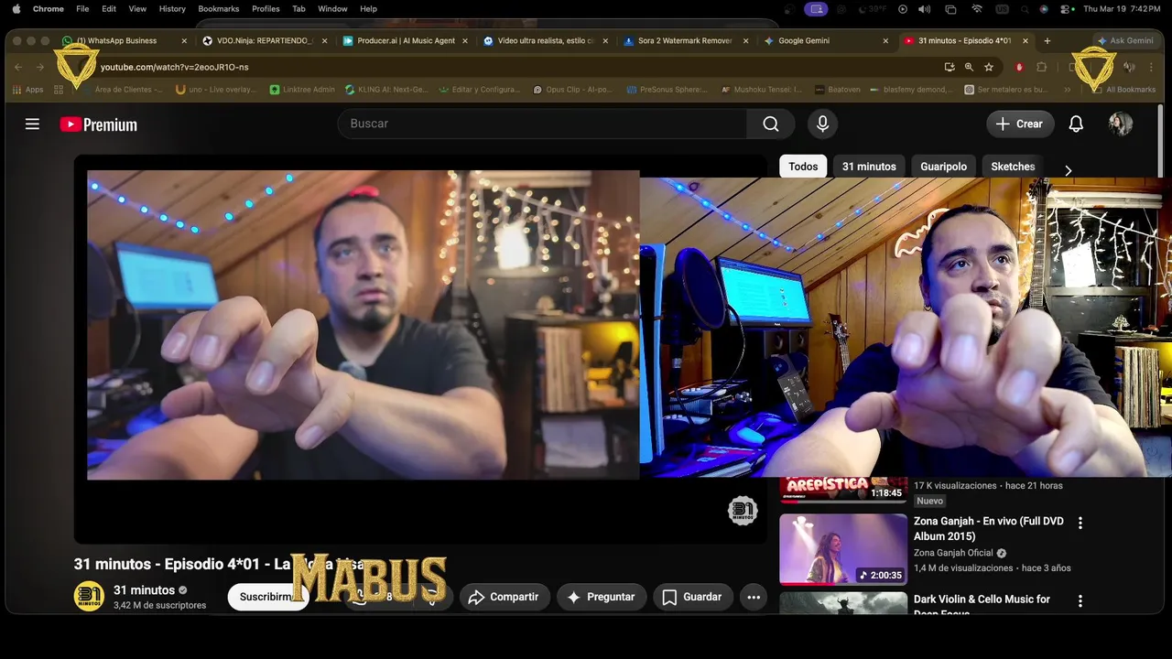Bookmark this page with star icon
The width and height of the screenshot is (1172, 659).
click(989, 67)
